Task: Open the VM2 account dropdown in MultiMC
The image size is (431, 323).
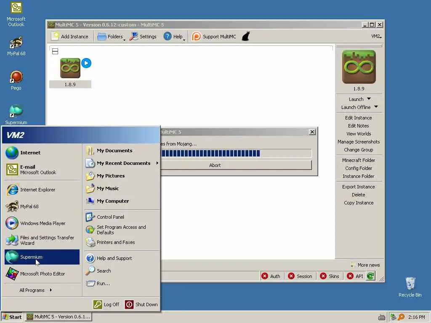Action: [x=376, y=37]
